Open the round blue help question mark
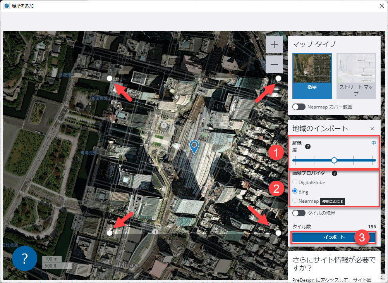388x283 pixels. (25, 258)
